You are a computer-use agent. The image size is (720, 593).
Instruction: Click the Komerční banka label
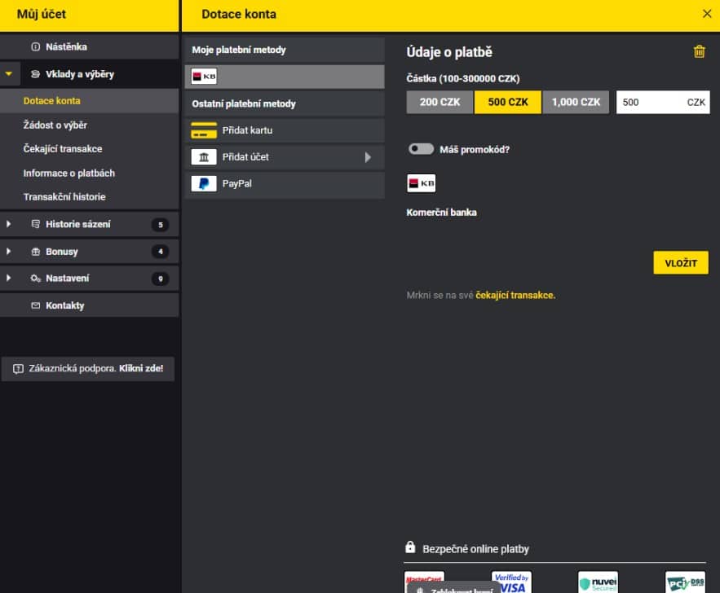(x=441, y=213)
